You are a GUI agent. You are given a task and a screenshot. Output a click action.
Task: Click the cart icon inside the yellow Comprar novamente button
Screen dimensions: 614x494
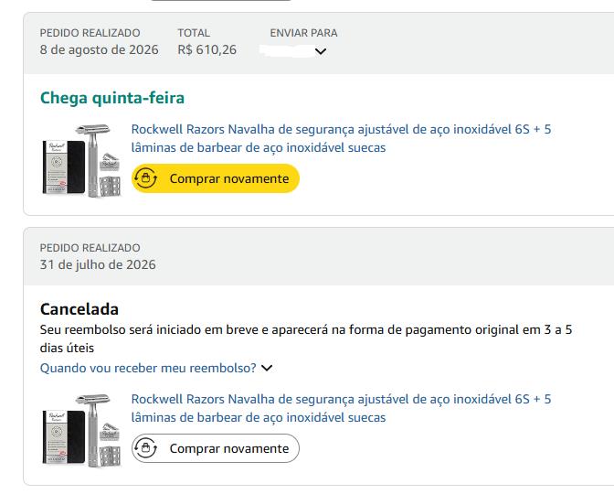click(x=145, y=178)
